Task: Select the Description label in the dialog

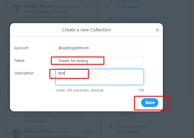Action: click(x=24, y=73)
